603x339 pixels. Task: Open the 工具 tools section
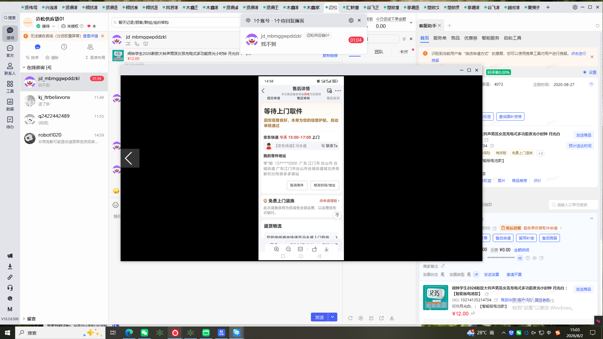click(x=10, y=87)
